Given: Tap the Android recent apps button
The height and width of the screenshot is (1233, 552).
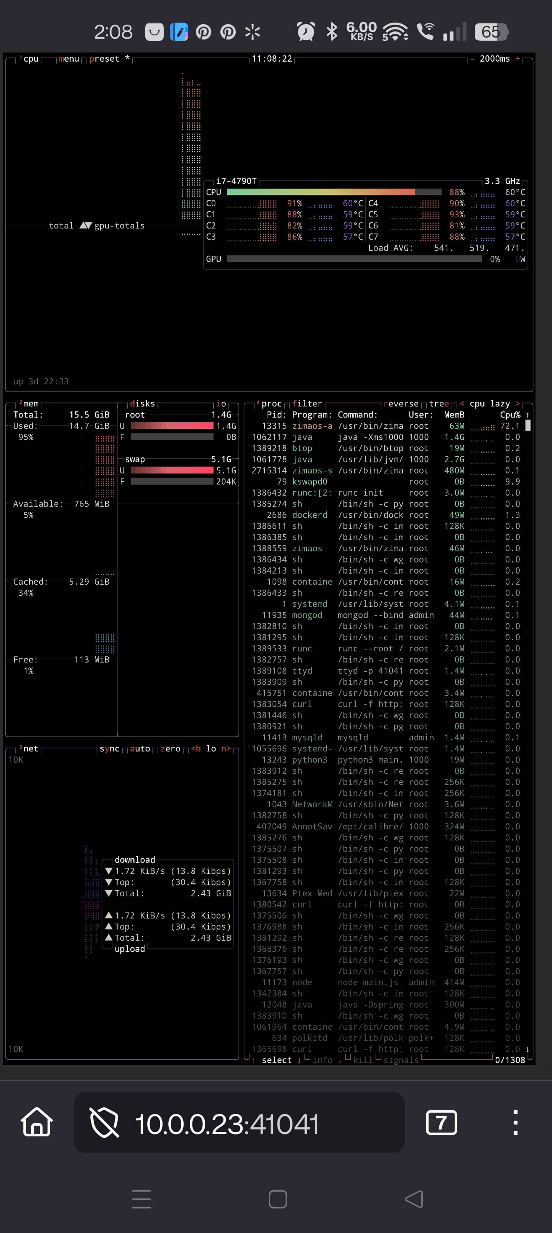Looking at the screenshot, I should pos(141,1199).
